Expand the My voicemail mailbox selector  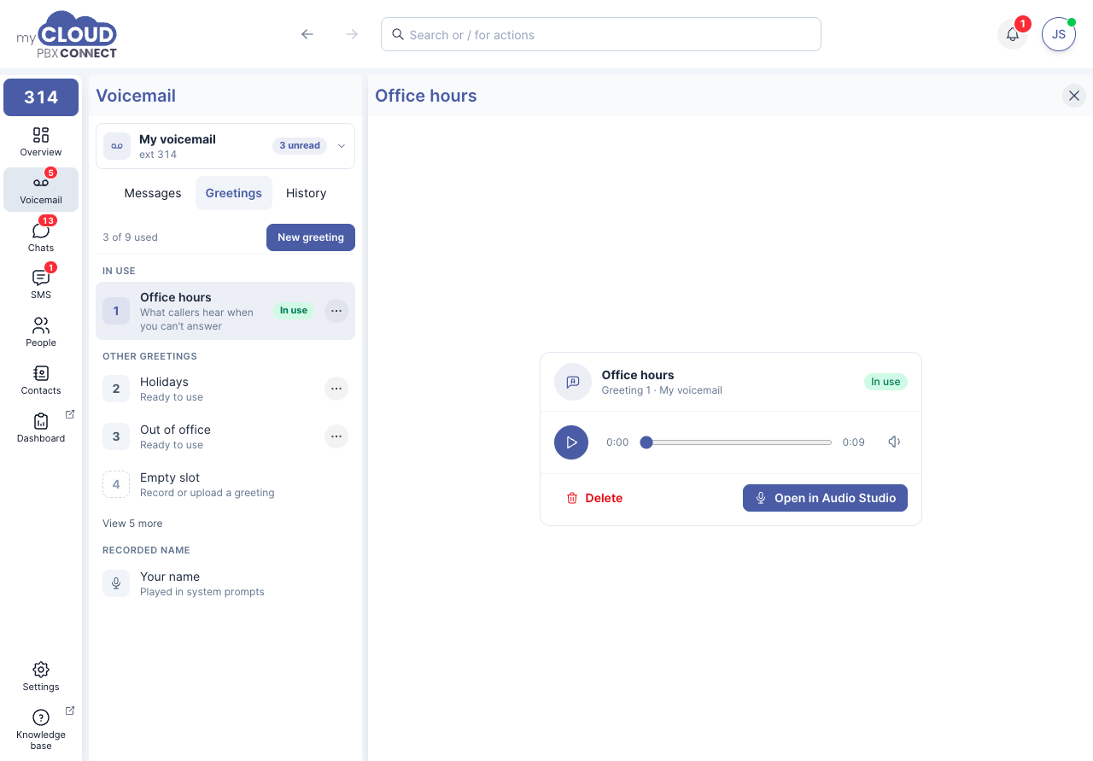[225, 146]
